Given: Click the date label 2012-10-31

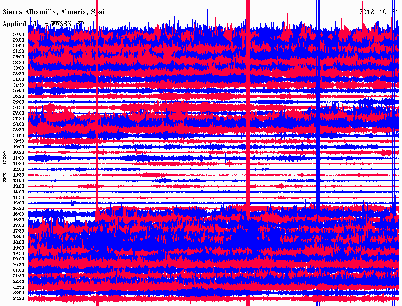Looking at the screenshot, I should [x=379, y=12].
